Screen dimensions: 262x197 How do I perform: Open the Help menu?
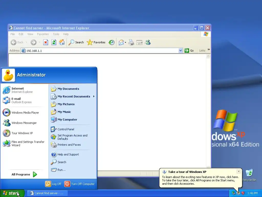[66, 34]
